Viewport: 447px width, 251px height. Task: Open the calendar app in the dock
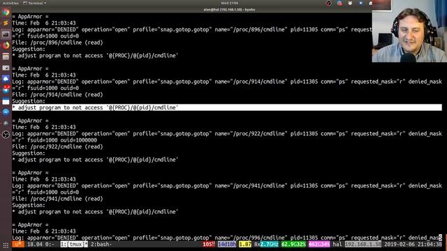[x=6, y=101]
